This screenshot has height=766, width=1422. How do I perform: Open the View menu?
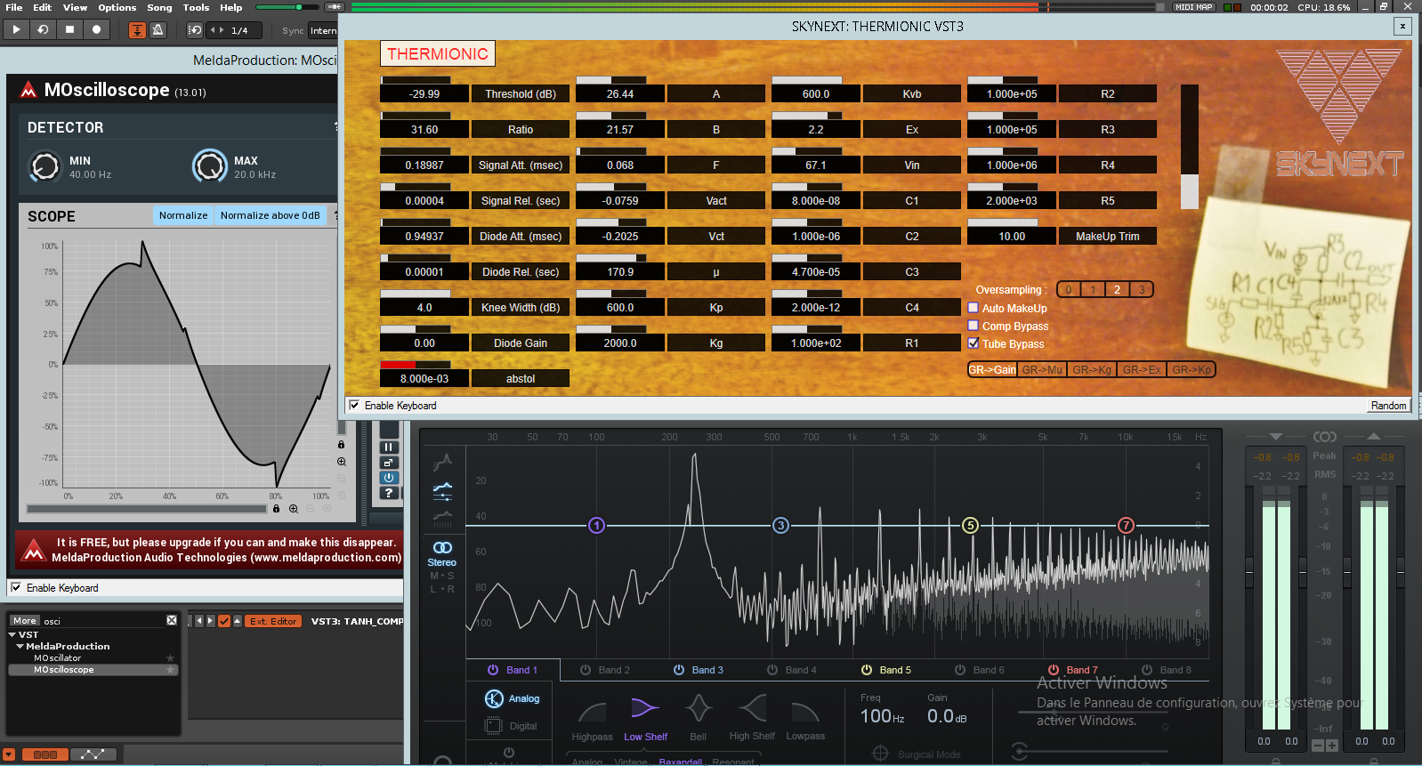pyautogui.click(x=75, y=7)
